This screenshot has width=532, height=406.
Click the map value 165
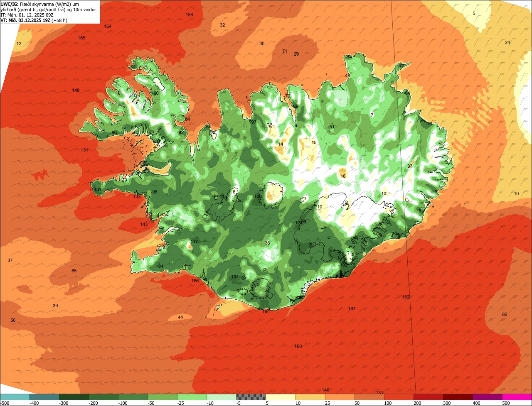pos(81,38)
